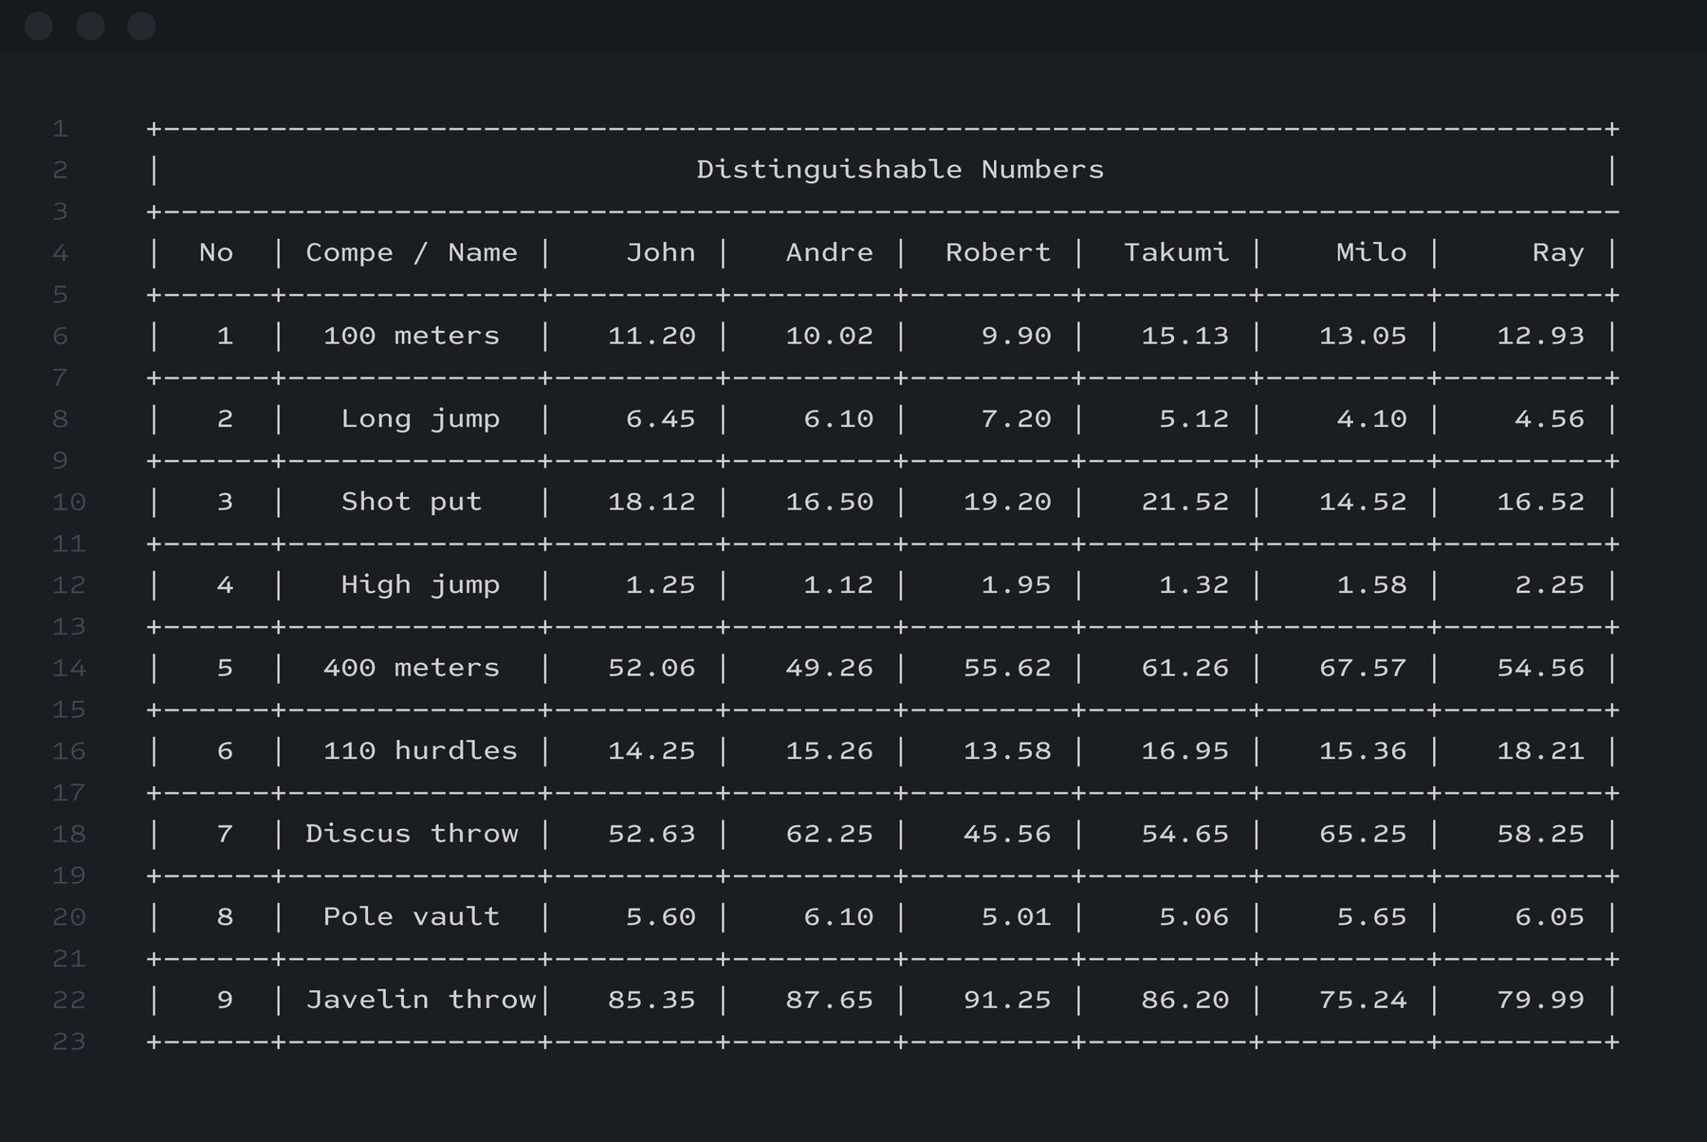The height and width of the screenshot is (1142, 1707).
Task: Click the Long jump row label
Action: [420, 419]
